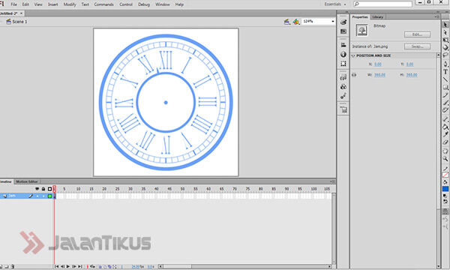450x270 pixels.
Task: Click the Edit Symbols icon above stage
Action: pos(296,22)
